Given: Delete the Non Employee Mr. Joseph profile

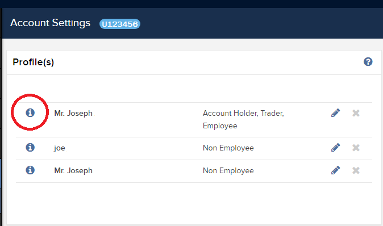Looking at the screenshot, I should pyautogui.click(x=356, y=170).
